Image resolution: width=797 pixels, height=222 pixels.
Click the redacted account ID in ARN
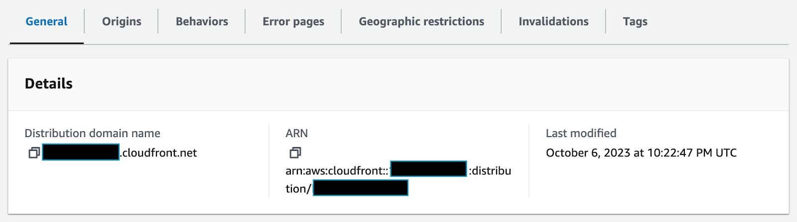[428, 169]
